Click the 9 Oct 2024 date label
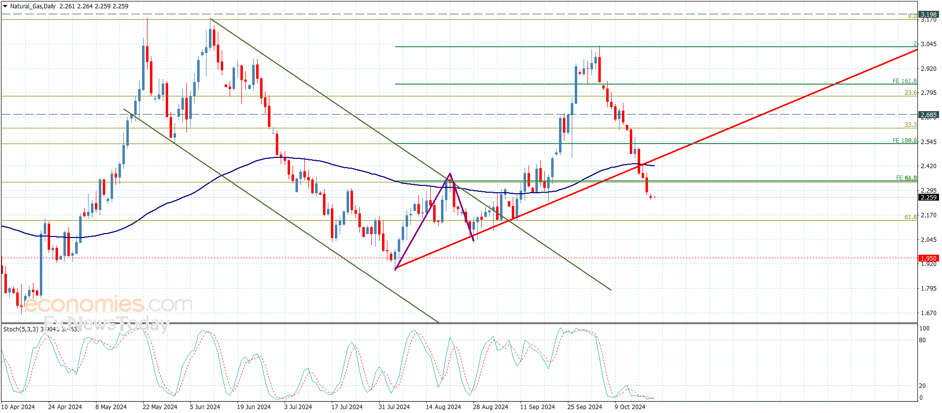This screenshot has height=413, width=942. (630, 407)
